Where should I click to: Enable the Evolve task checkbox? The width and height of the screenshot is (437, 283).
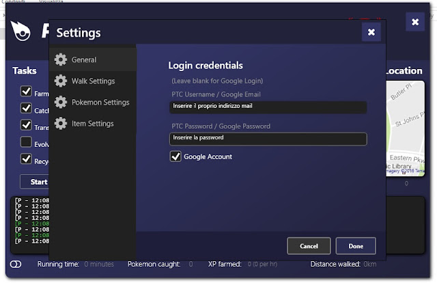click(26, 141)
